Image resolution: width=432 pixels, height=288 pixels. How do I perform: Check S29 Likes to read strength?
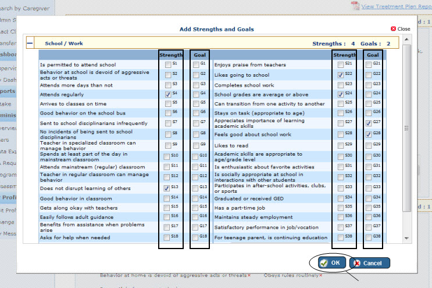[341, 145]
